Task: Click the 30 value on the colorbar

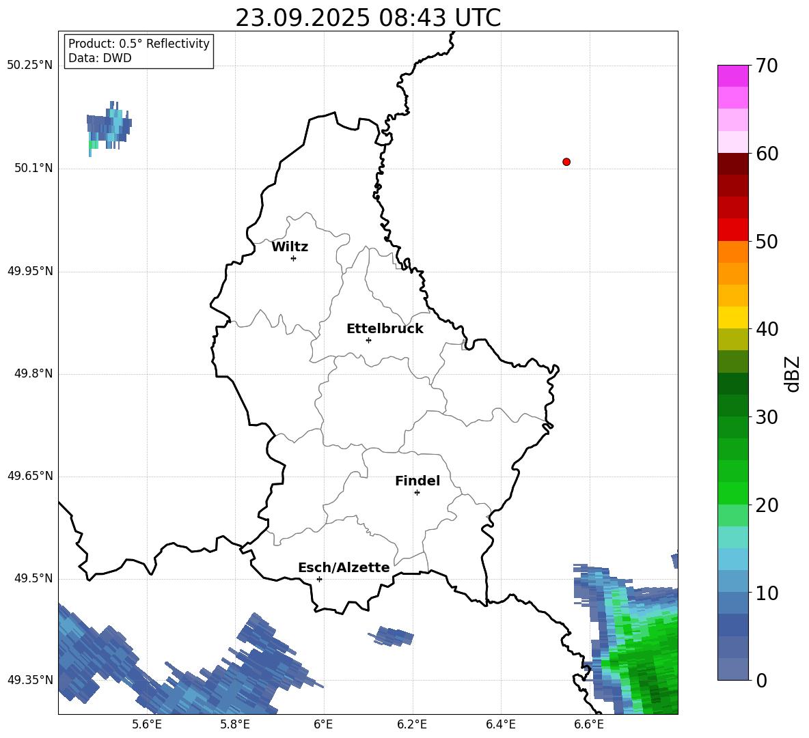Action: [767, 417]
